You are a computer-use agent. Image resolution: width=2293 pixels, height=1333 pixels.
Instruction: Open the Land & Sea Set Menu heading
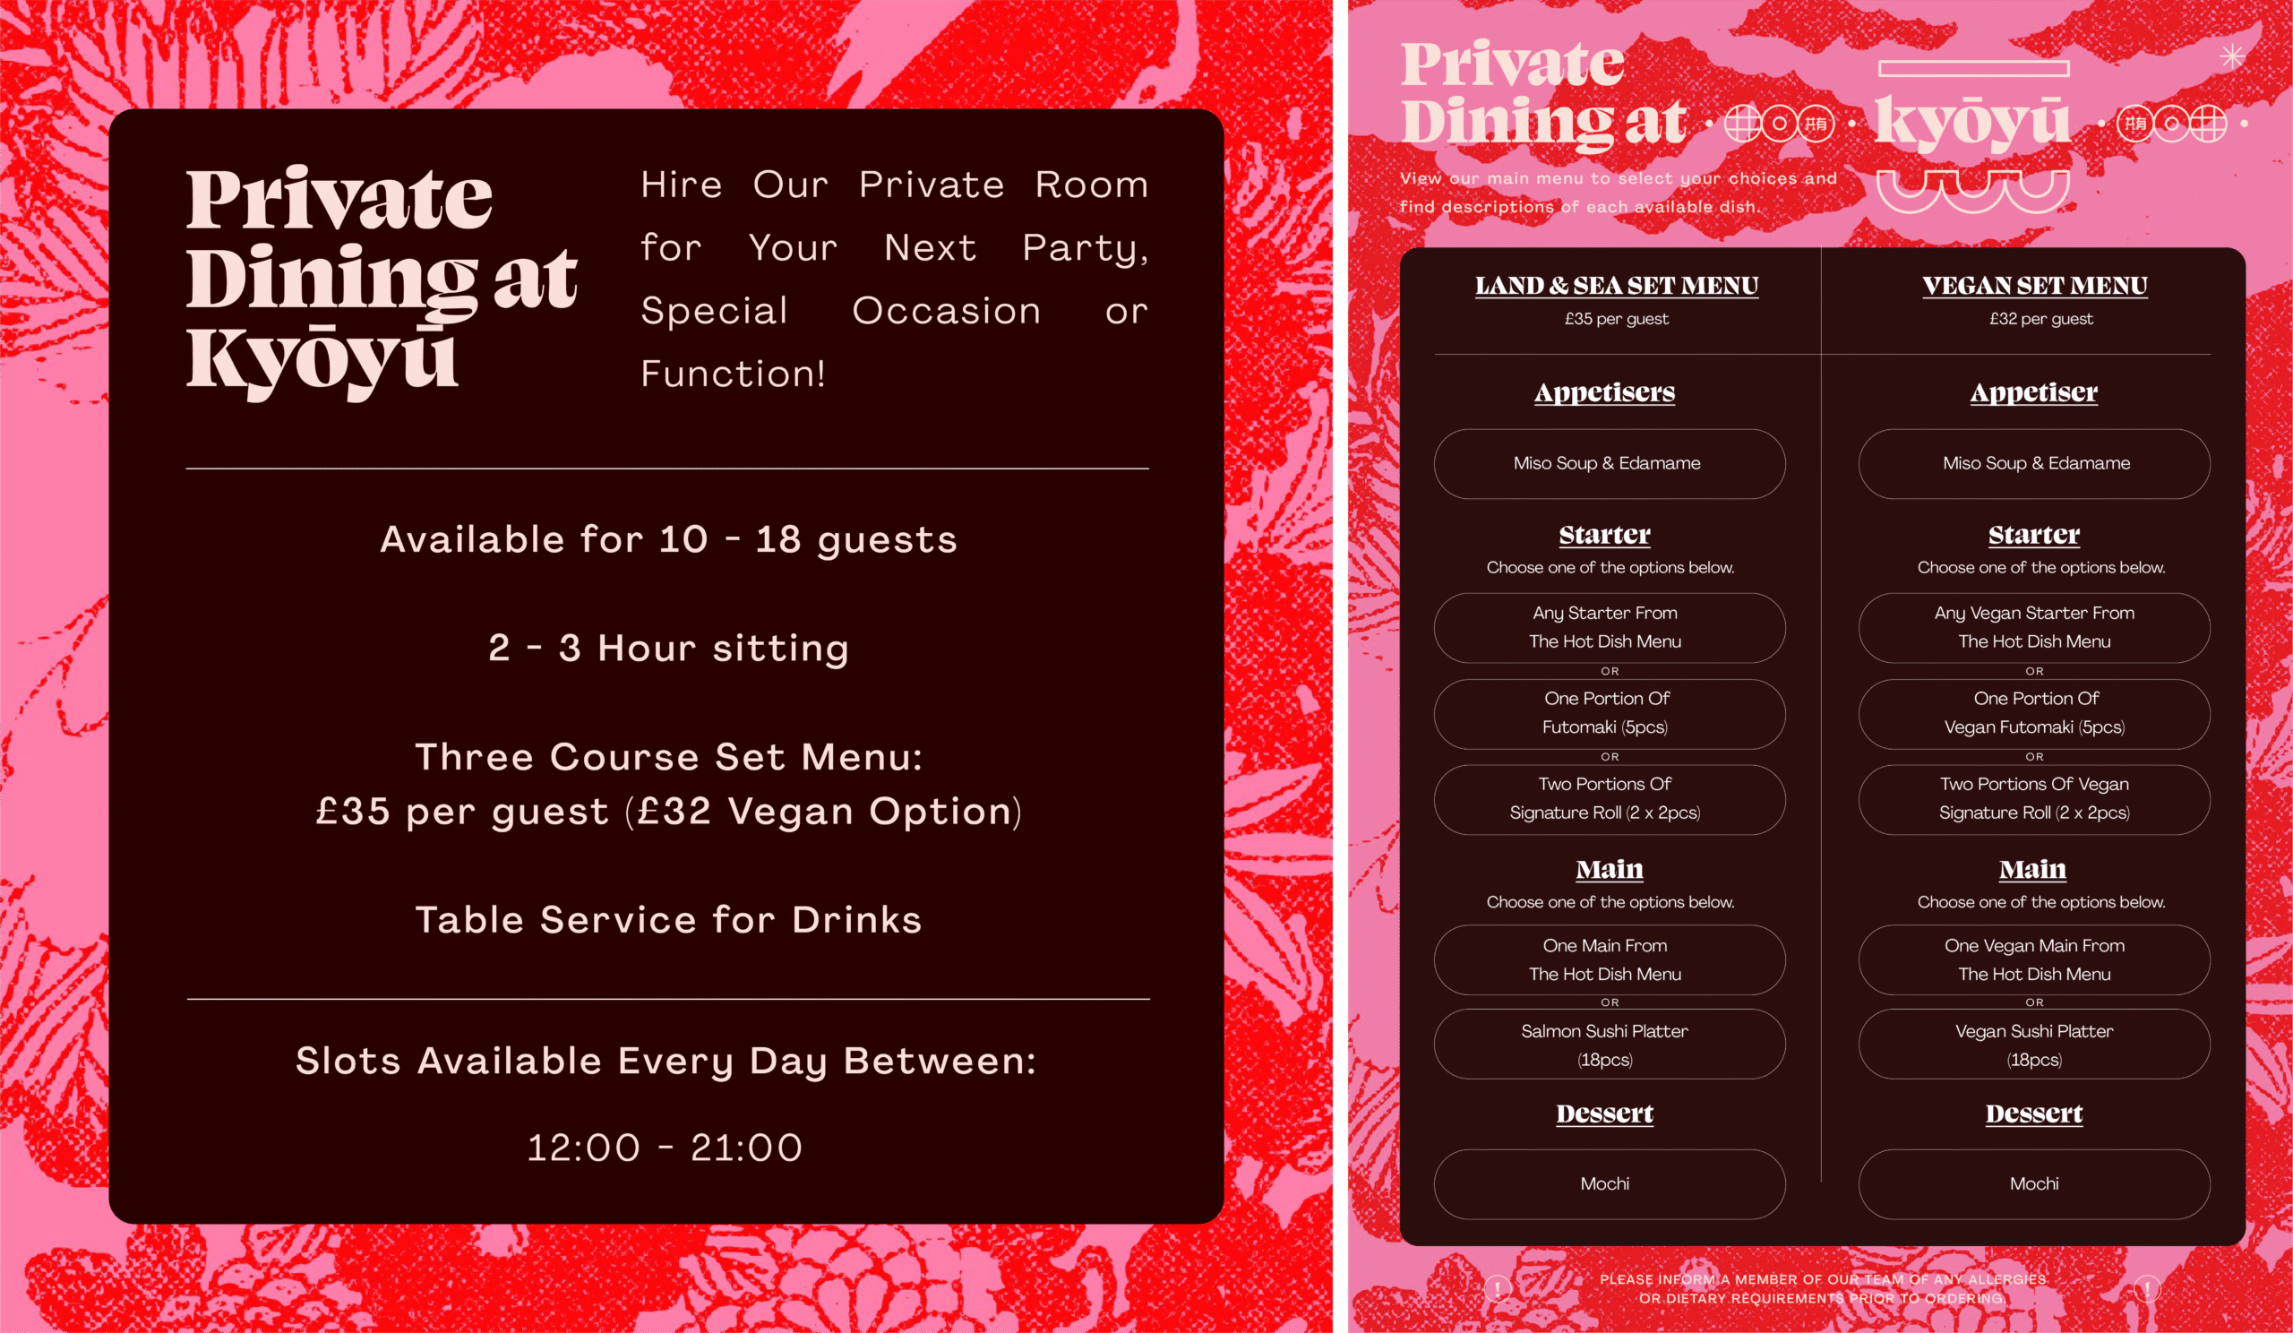(x=1616, y=286)
